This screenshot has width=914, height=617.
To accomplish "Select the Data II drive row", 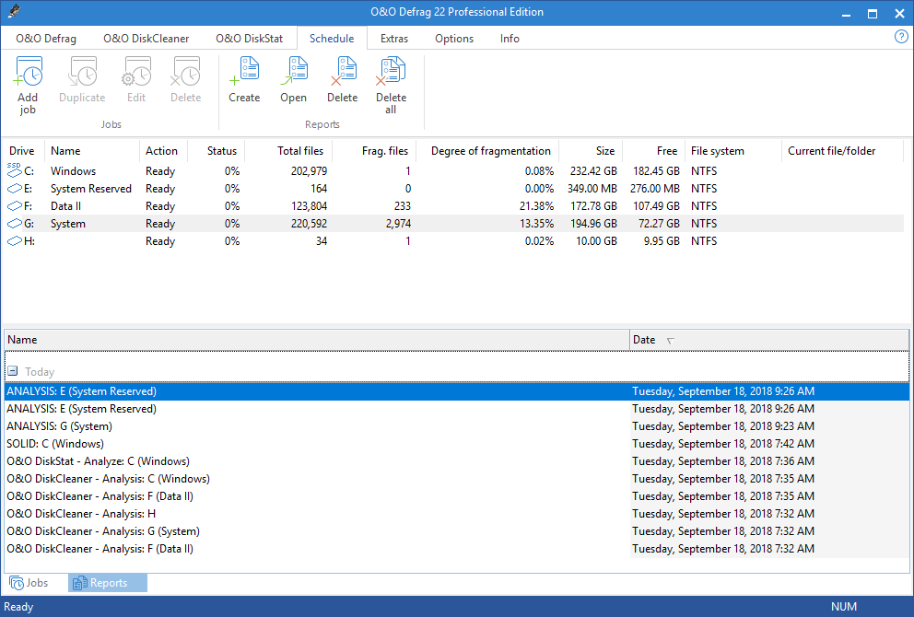I will (454, 206).
